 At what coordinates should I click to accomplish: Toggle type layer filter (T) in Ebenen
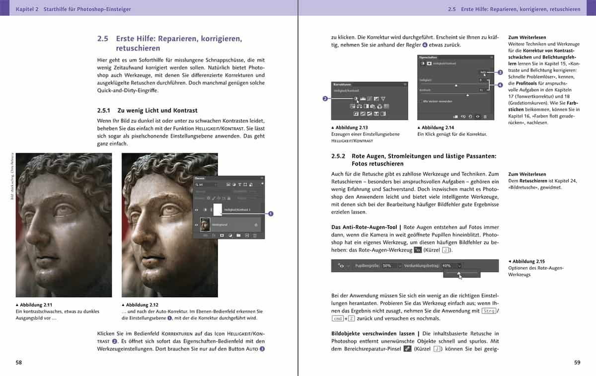pos(239,184)
